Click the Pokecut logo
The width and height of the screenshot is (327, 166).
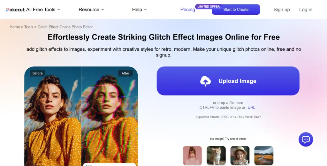15,10
